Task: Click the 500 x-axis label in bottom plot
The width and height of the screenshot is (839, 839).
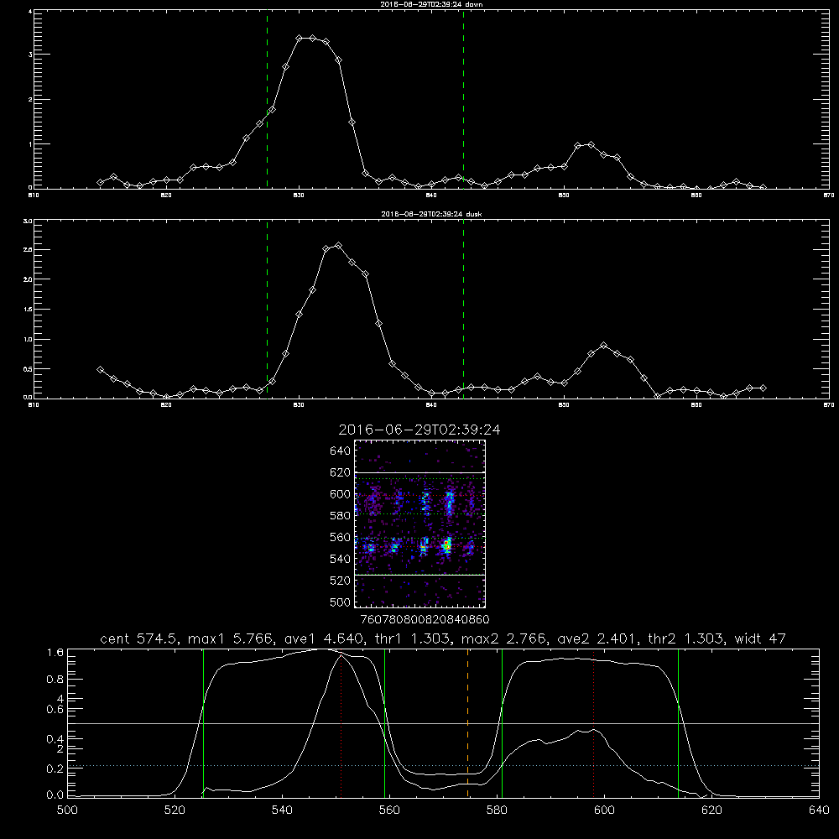Action: tap(67, 810)
